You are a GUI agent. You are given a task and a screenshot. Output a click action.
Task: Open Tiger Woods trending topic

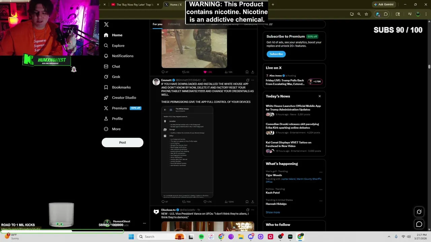274,175
